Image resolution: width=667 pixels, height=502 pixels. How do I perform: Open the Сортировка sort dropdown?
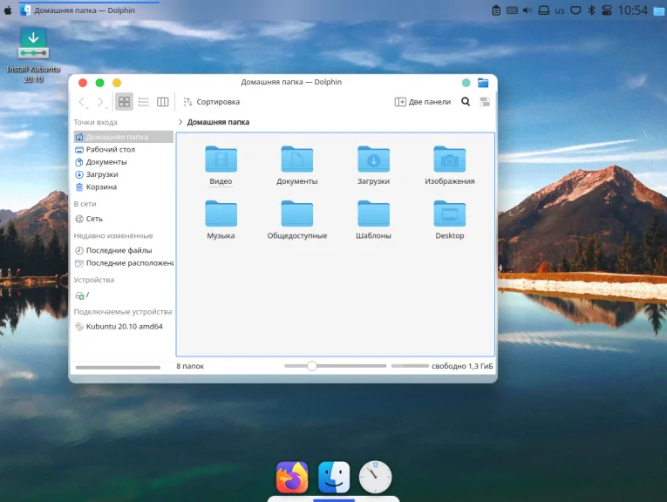pos(211,102)
